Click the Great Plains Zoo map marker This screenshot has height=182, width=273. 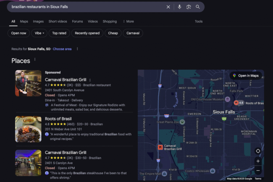pos(182,122)
